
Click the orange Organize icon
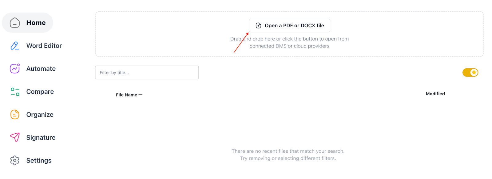(15, 115)
